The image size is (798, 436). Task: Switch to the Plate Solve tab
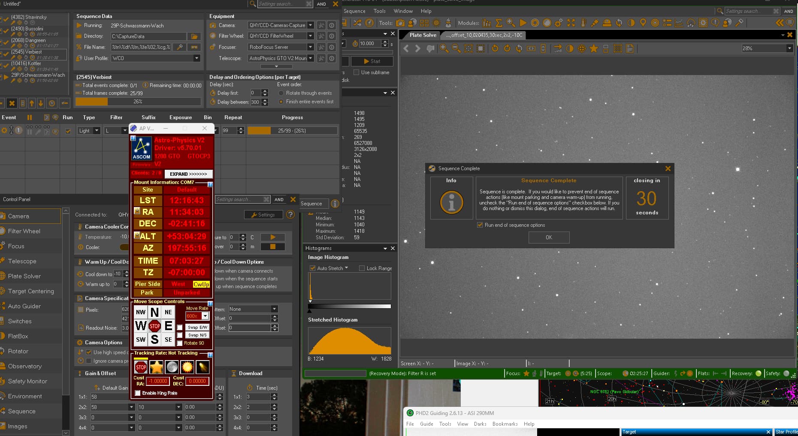click(423, 35)
